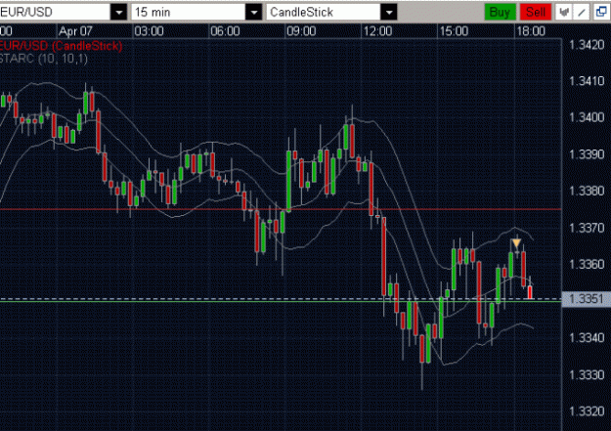Click the 06:00 time axis label
The image size is (611, 431).
coord(225,31)
